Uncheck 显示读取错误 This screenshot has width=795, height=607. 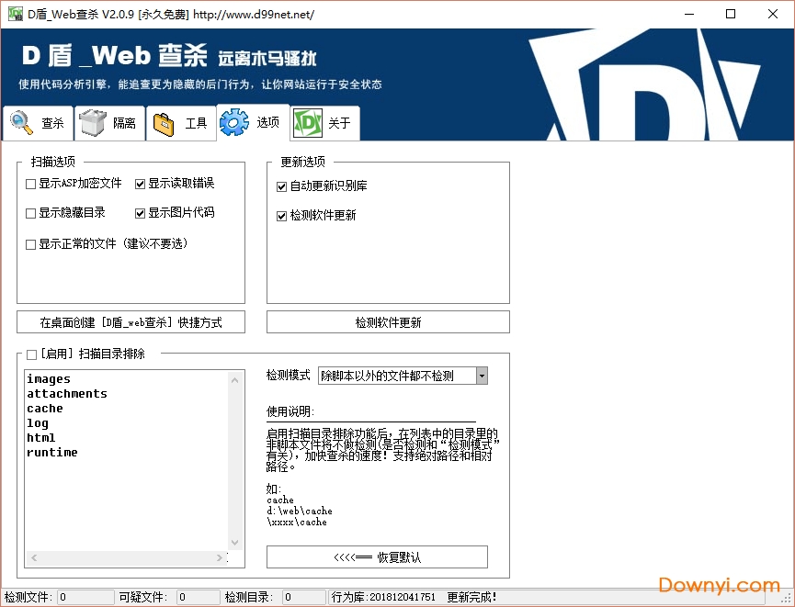(x=141, y=183)
